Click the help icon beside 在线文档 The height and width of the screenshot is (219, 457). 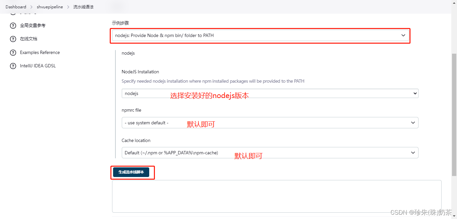13,39
